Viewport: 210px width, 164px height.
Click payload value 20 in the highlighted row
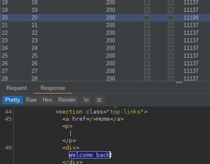pyautogui.click(x=35, y=18)
